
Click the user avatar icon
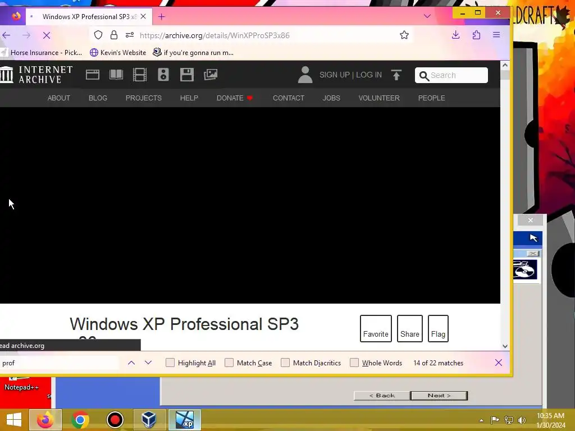pyautogui.click(x=305, y=75)
